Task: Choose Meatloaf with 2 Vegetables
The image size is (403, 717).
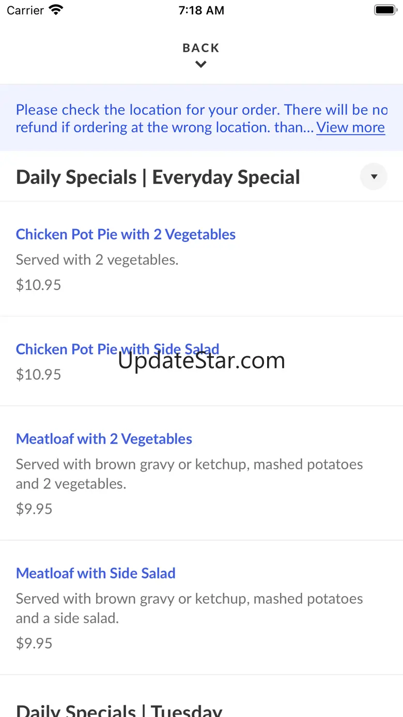Action: click(104, 439)
